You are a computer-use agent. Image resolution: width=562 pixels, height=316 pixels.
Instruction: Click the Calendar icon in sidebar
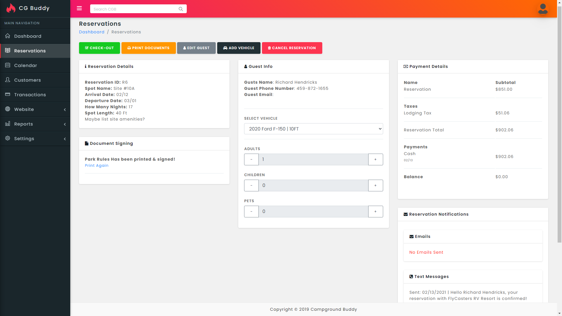click(x=8, y=65)
